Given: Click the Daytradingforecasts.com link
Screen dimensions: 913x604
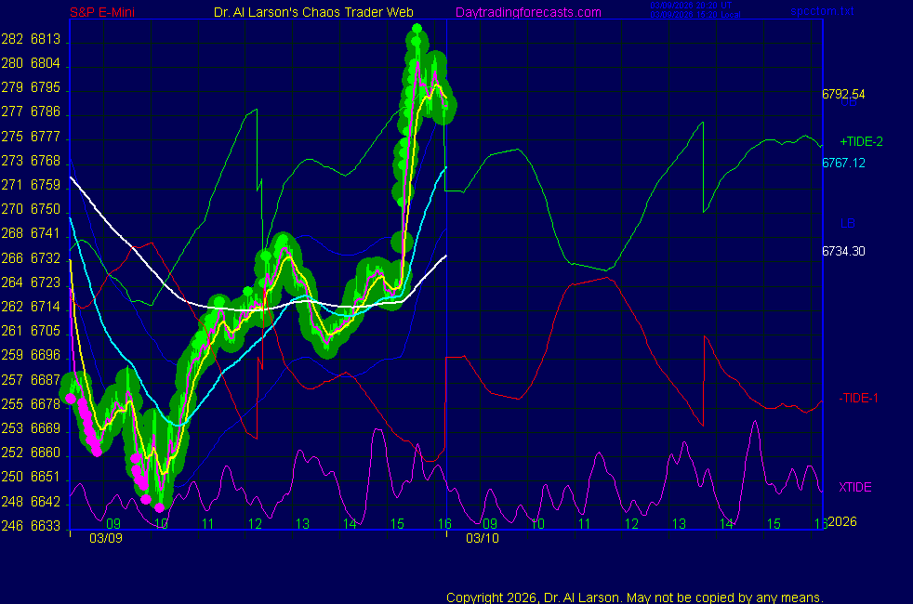Looking at the screenshot, I should pyautogui.click(x=528, y=12).
